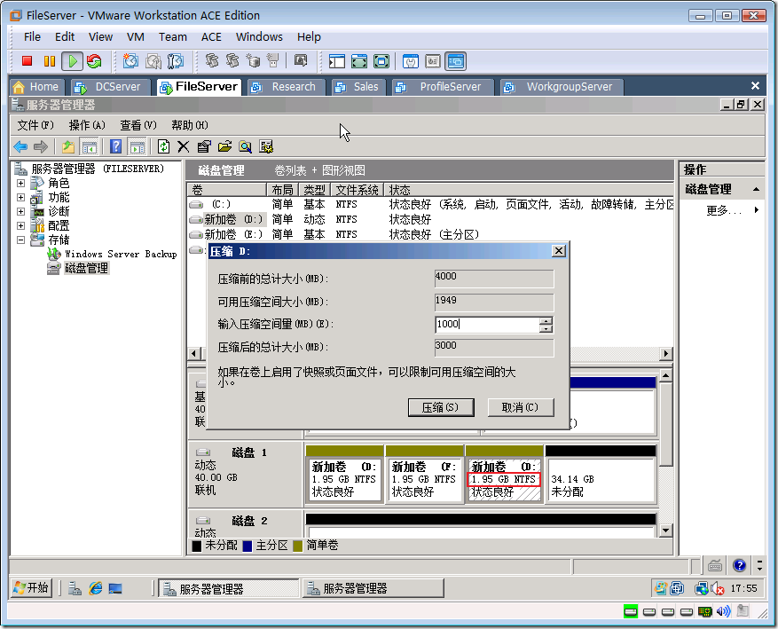Click the volume list scroll right arrow
The height and width of the screenshot is (629, 778).
point(666,353)
